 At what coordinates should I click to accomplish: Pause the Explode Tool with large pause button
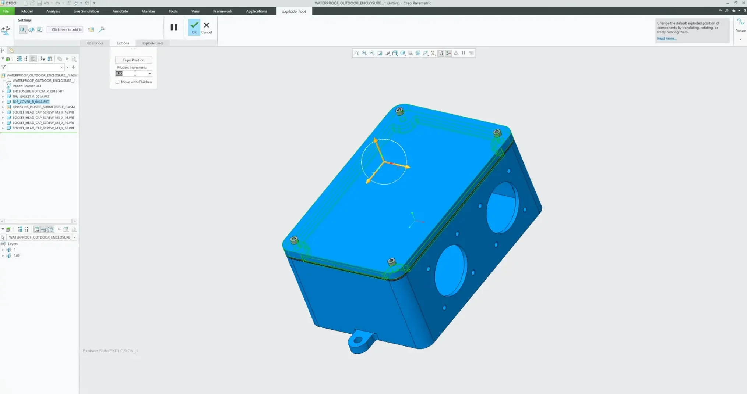pos(174,27)
